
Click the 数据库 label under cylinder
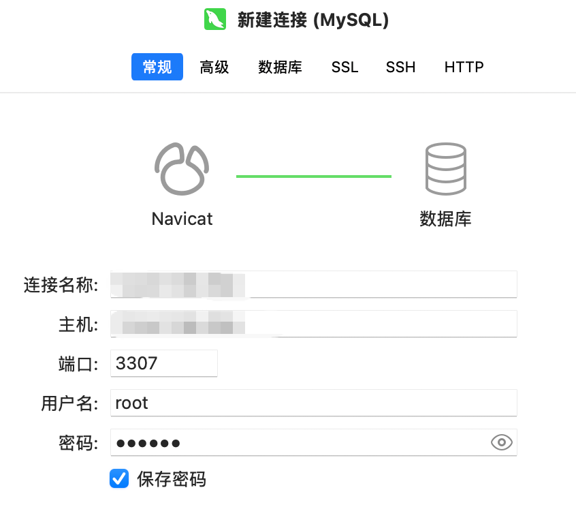[x=445, y=219]
